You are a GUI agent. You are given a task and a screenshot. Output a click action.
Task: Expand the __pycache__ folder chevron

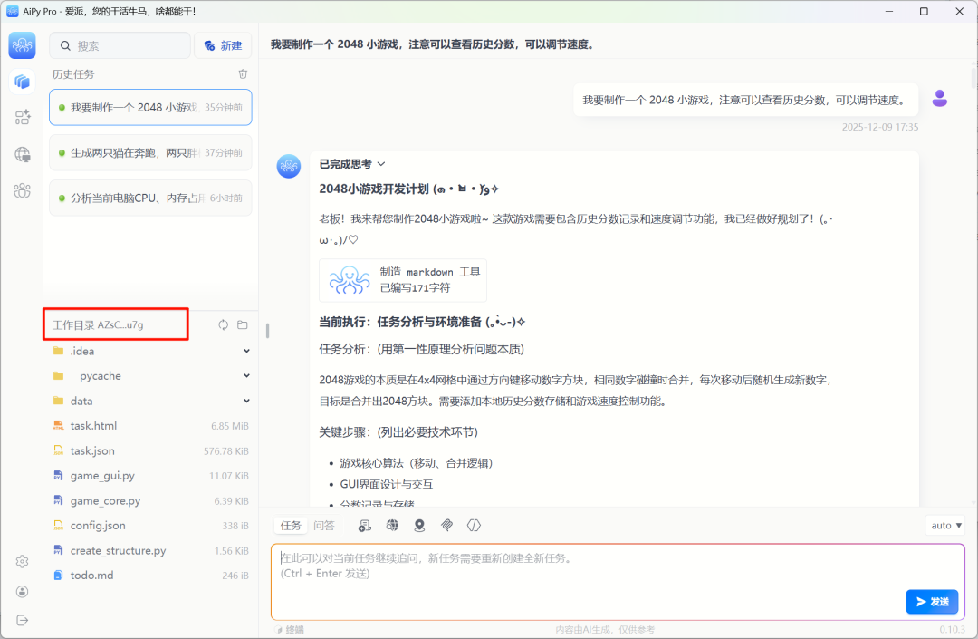(246, 375)
